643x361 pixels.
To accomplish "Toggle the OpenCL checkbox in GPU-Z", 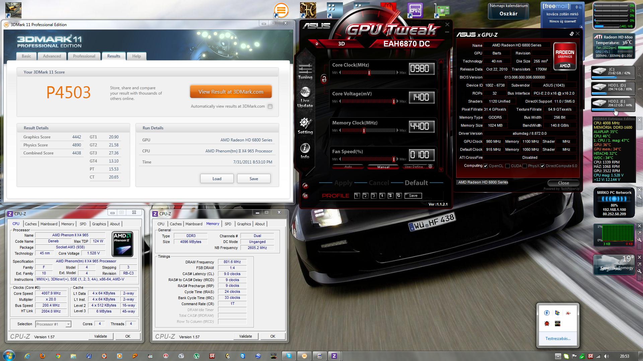I will [x=485, y=166].
